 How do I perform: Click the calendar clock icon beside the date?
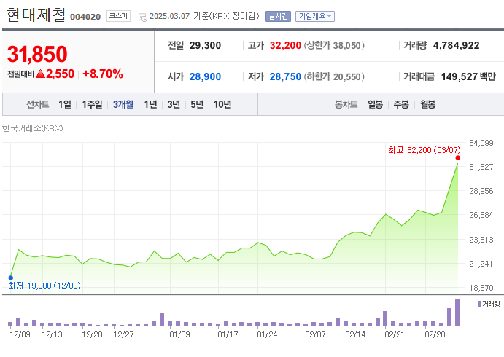(x=143, y=17)
